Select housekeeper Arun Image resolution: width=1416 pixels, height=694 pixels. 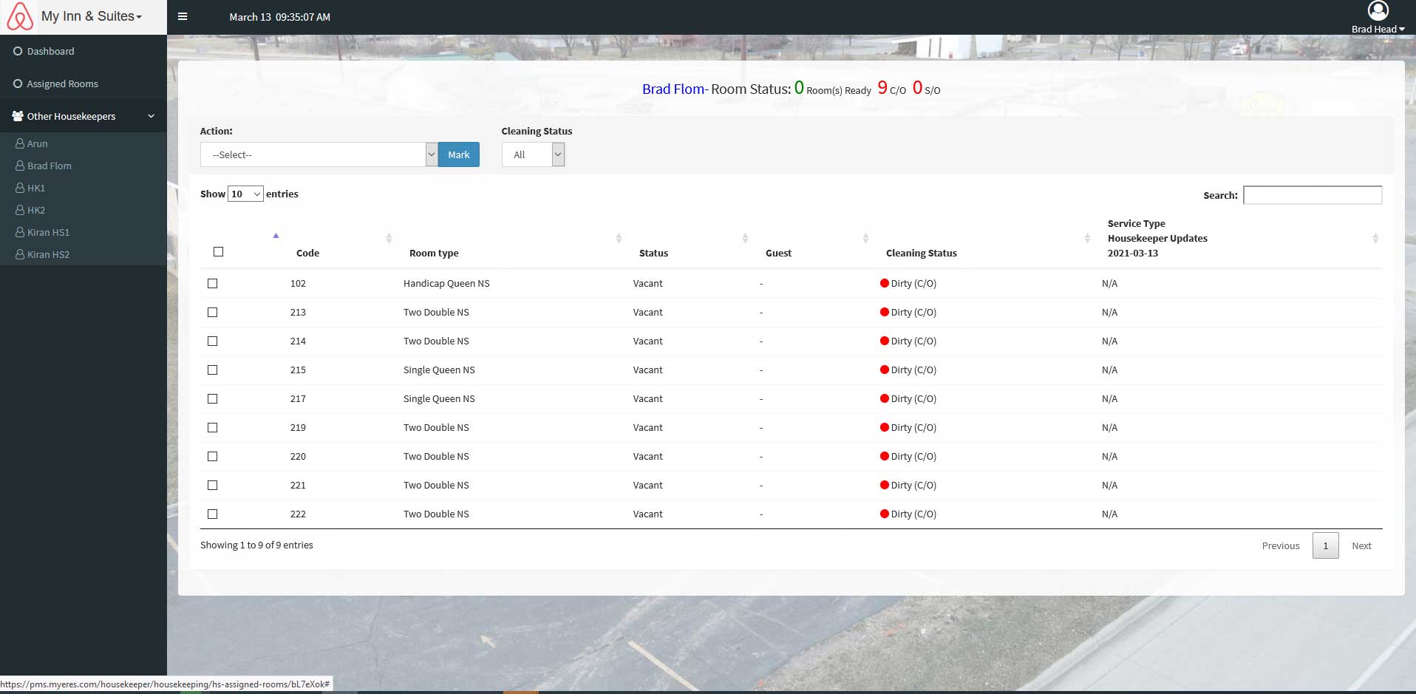[x=37, y=143]
